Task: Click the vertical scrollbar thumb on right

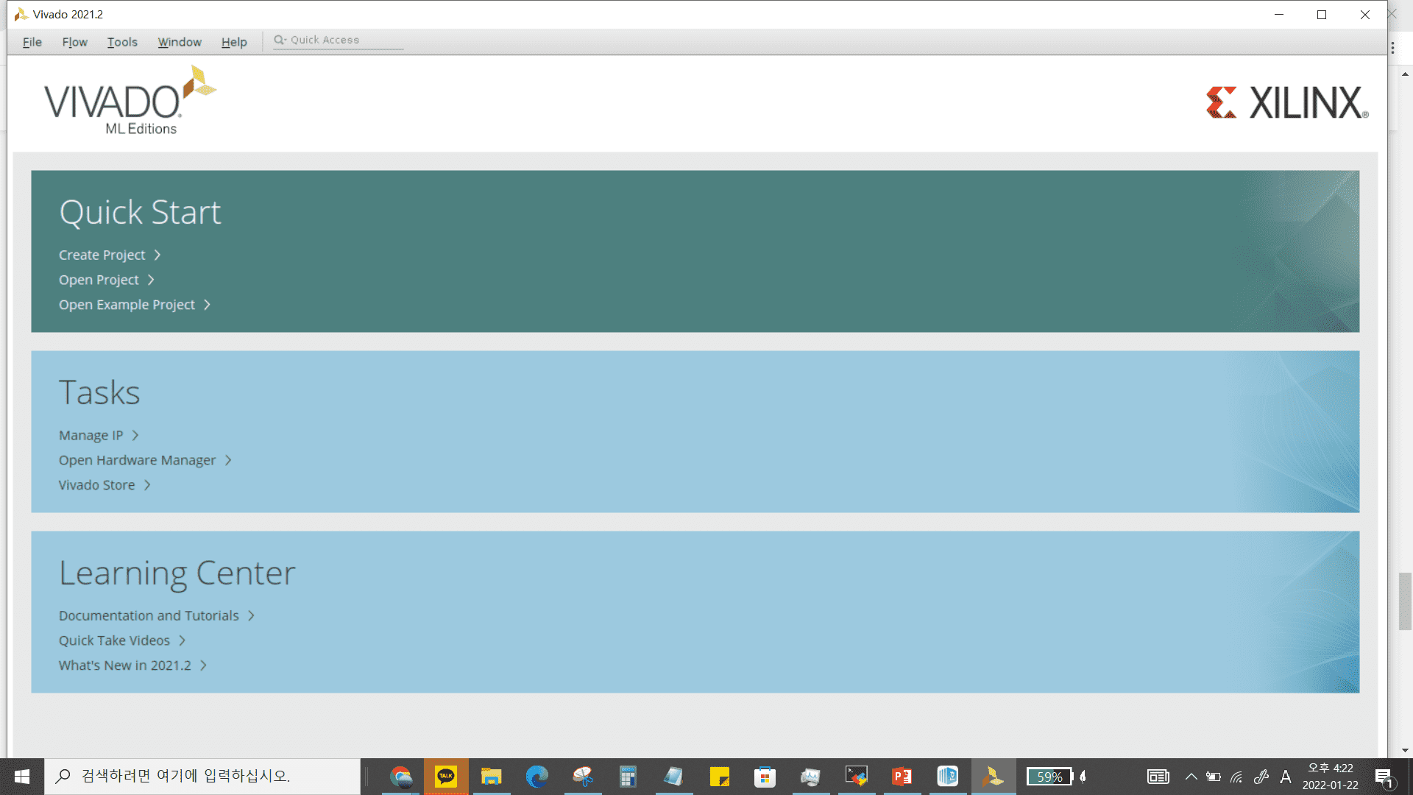Action: (1405, 601)
